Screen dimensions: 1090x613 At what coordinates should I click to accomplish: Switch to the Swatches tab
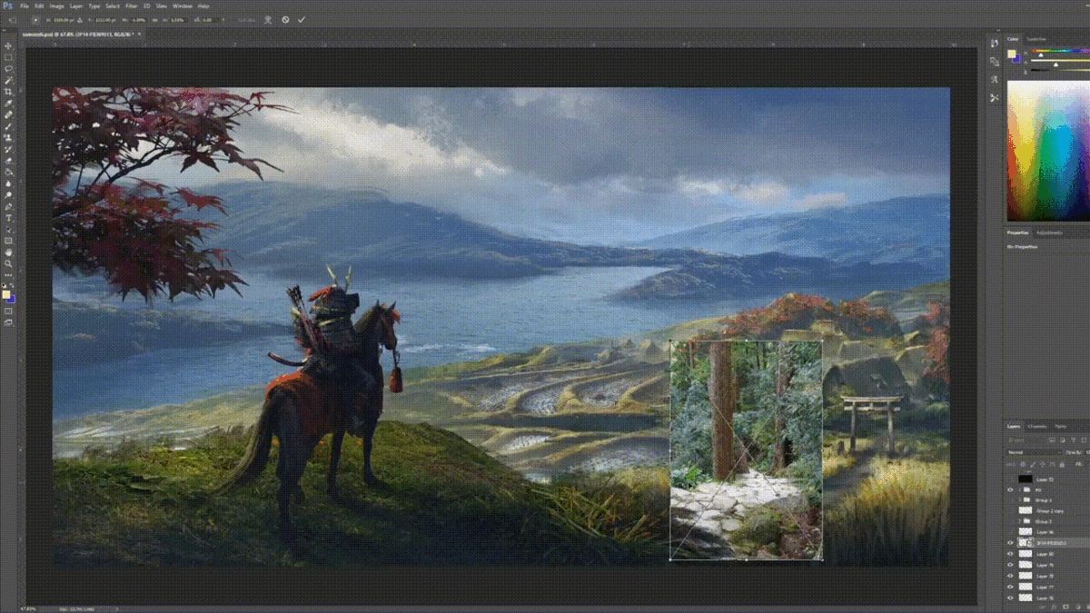click(x=1036, y=39)
